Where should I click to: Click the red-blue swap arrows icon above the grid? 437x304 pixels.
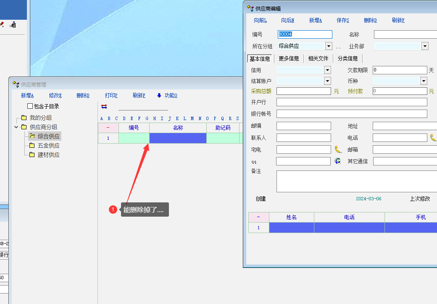click(104, 107)
